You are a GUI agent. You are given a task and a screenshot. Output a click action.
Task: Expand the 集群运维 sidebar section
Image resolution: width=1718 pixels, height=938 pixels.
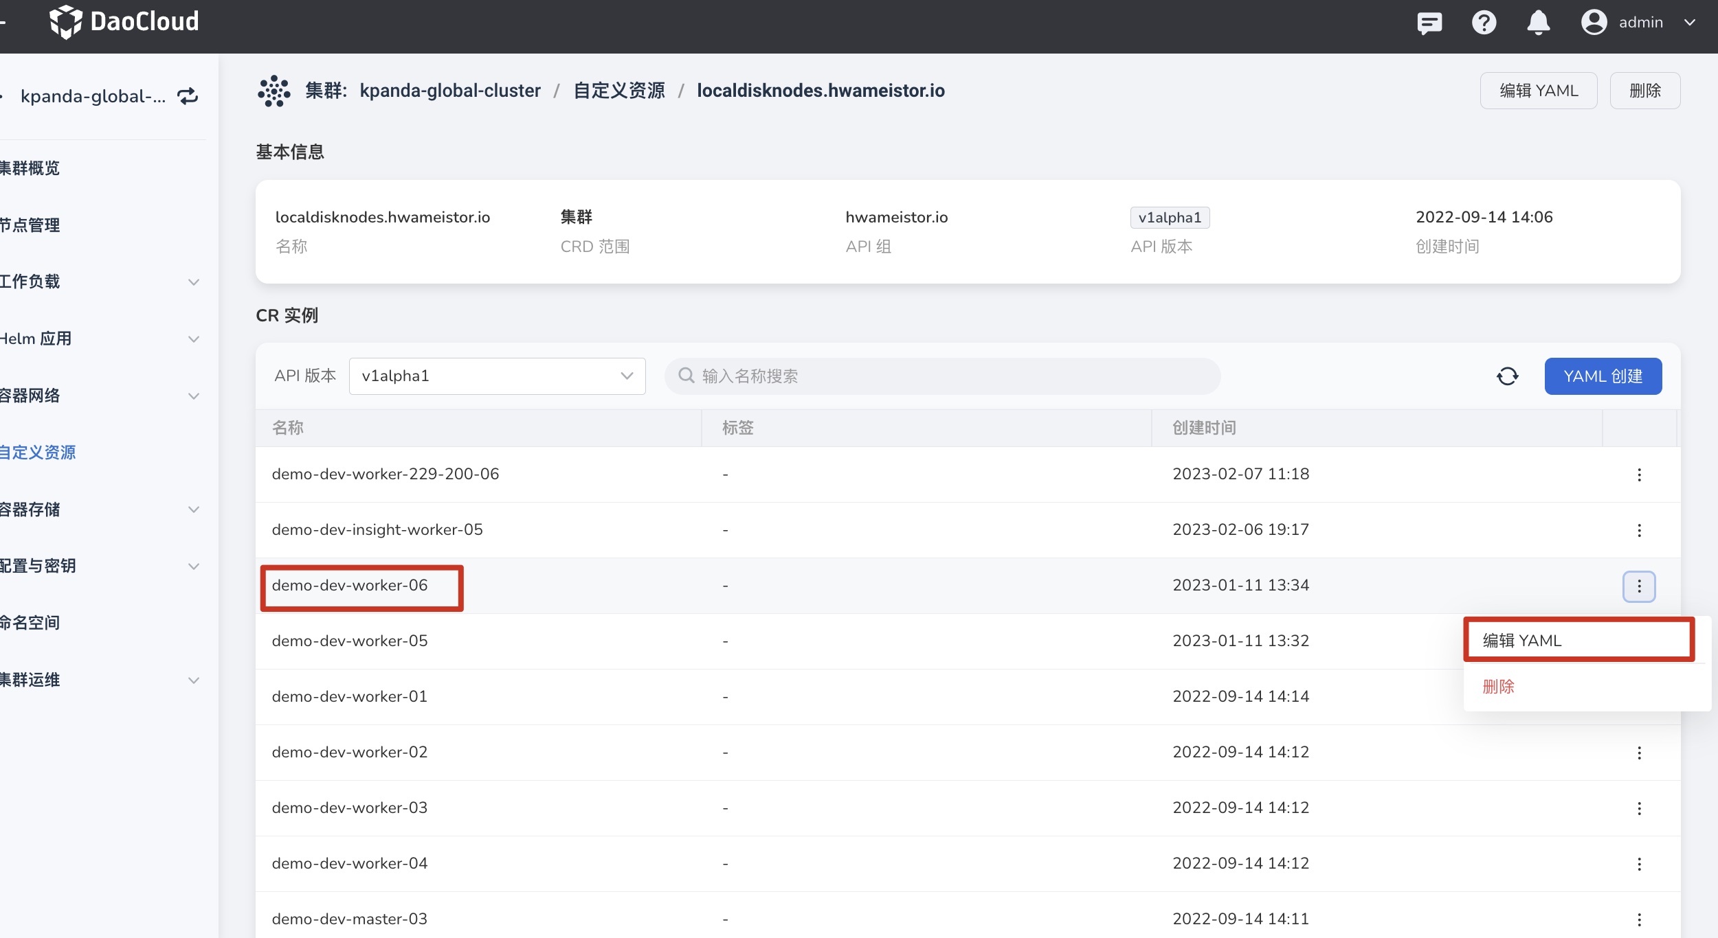click(194, 680)
